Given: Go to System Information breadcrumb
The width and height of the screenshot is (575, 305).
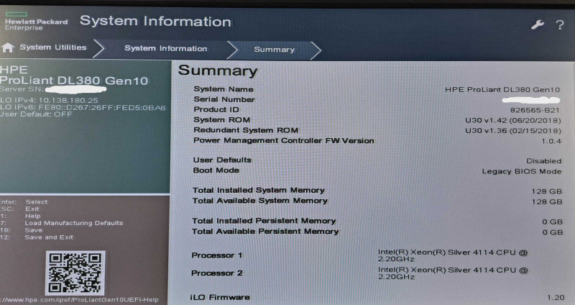Looking at the screenshot, I should click(x=166, y=48).
